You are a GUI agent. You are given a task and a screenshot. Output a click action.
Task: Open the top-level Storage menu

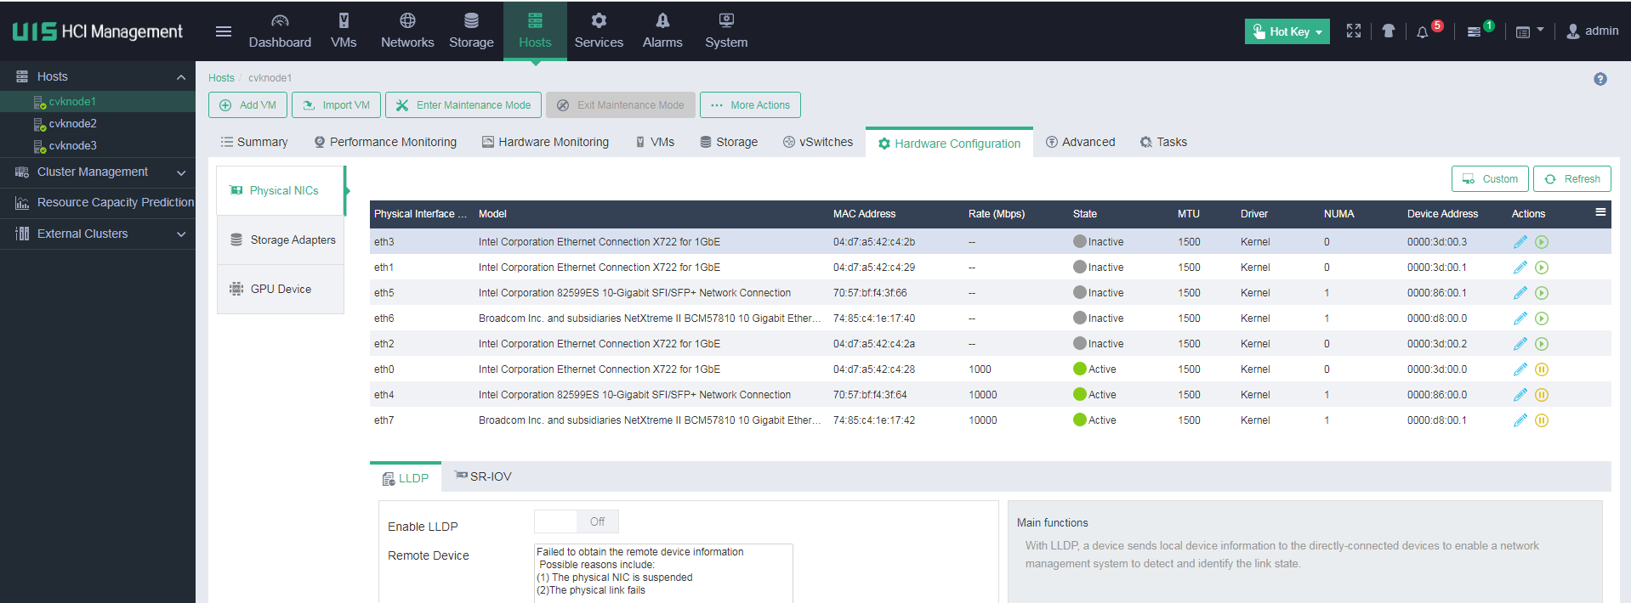click(471, 31)
